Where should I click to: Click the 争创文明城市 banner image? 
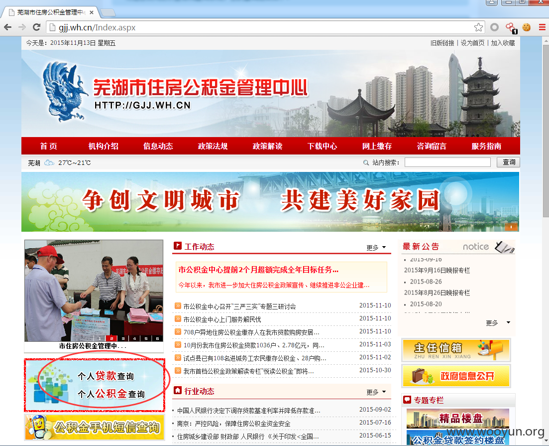point(270,202)
